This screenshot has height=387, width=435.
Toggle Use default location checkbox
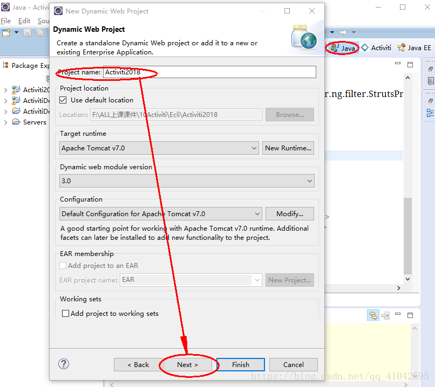[63, 100]
